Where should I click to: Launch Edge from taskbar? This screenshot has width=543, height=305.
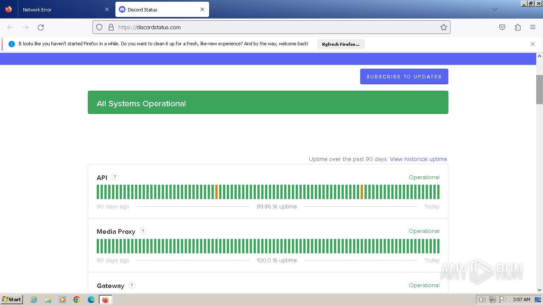(x=91, y=299)
